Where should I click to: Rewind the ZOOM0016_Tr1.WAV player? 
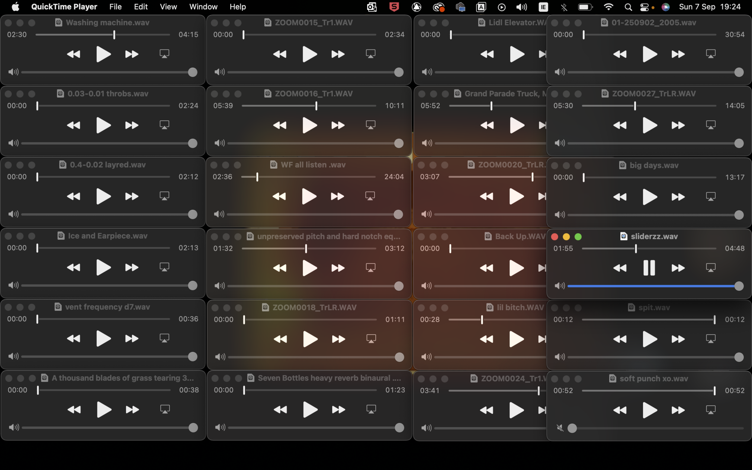(x=280, y=126)
